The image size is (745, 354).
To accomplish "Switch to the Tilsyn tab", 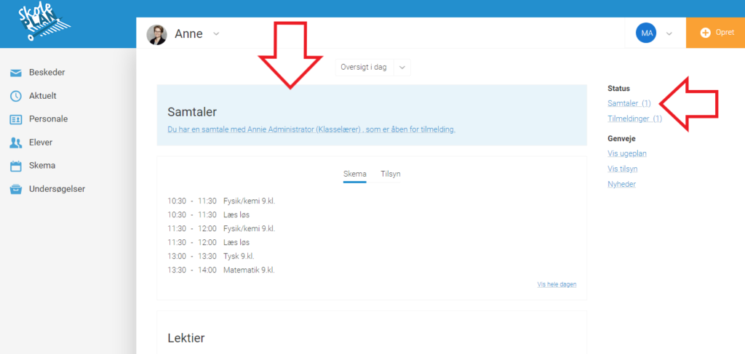I will [x=391, y=174].
